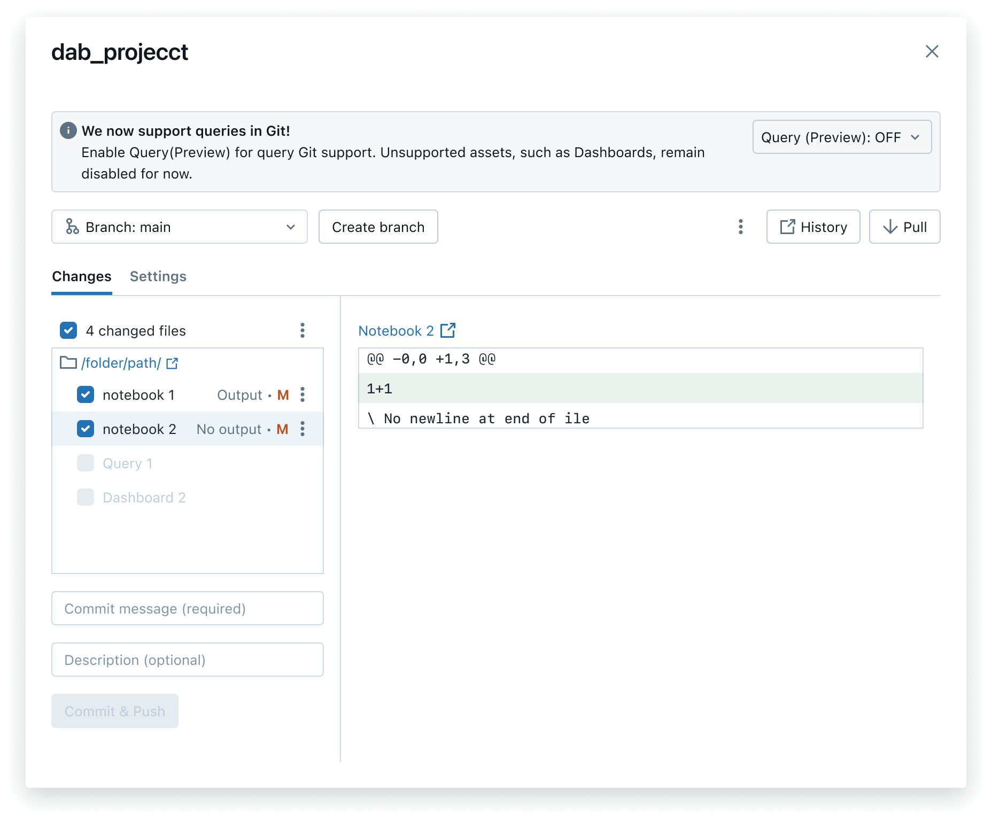Screen dimensions: 992x822
Task: Click the Create branch button
Action: 378,227
